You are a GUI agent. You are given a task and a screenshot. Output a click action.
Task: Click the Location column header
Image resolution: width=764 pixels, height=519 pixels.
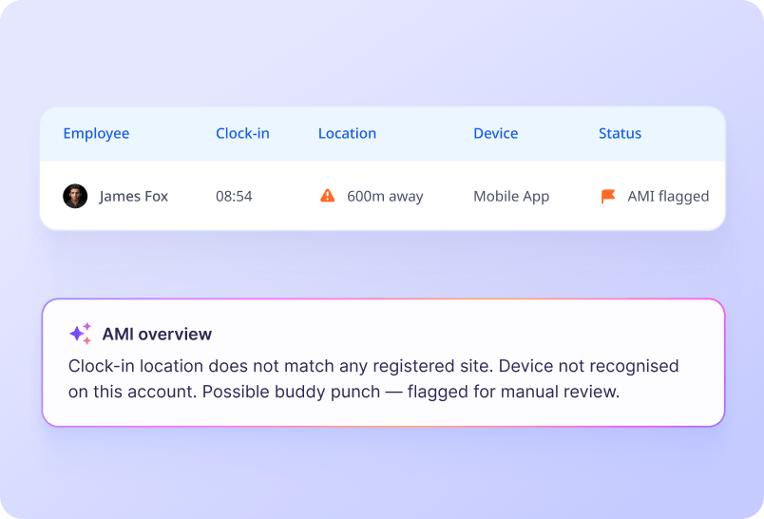coord(347,133)
